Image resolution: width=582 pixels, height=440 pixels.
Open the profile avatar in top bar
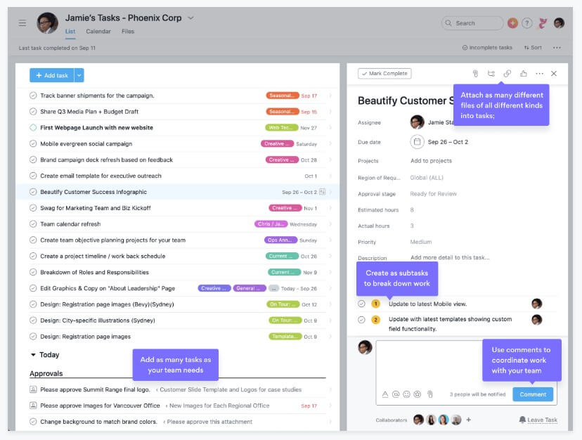[x=559, y=23]
